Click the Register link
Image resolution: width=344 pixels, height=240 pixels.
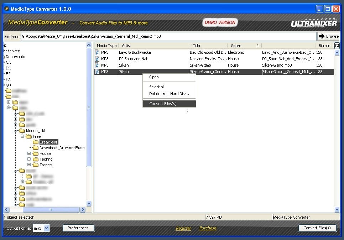click(x=183, y=228)
